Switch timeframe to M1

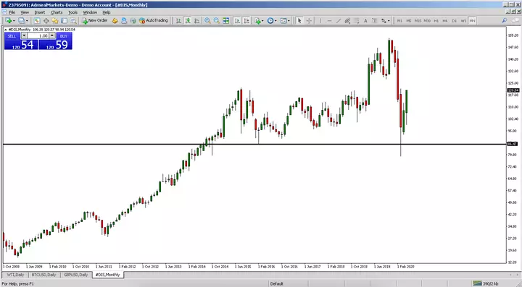coord(399,20)
